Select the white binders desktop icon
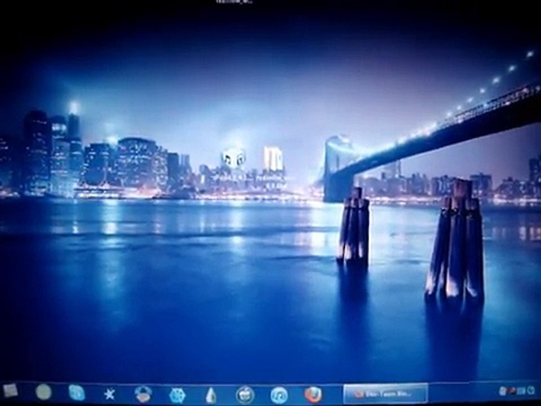 pyautogui.click(x=274, y=158)
